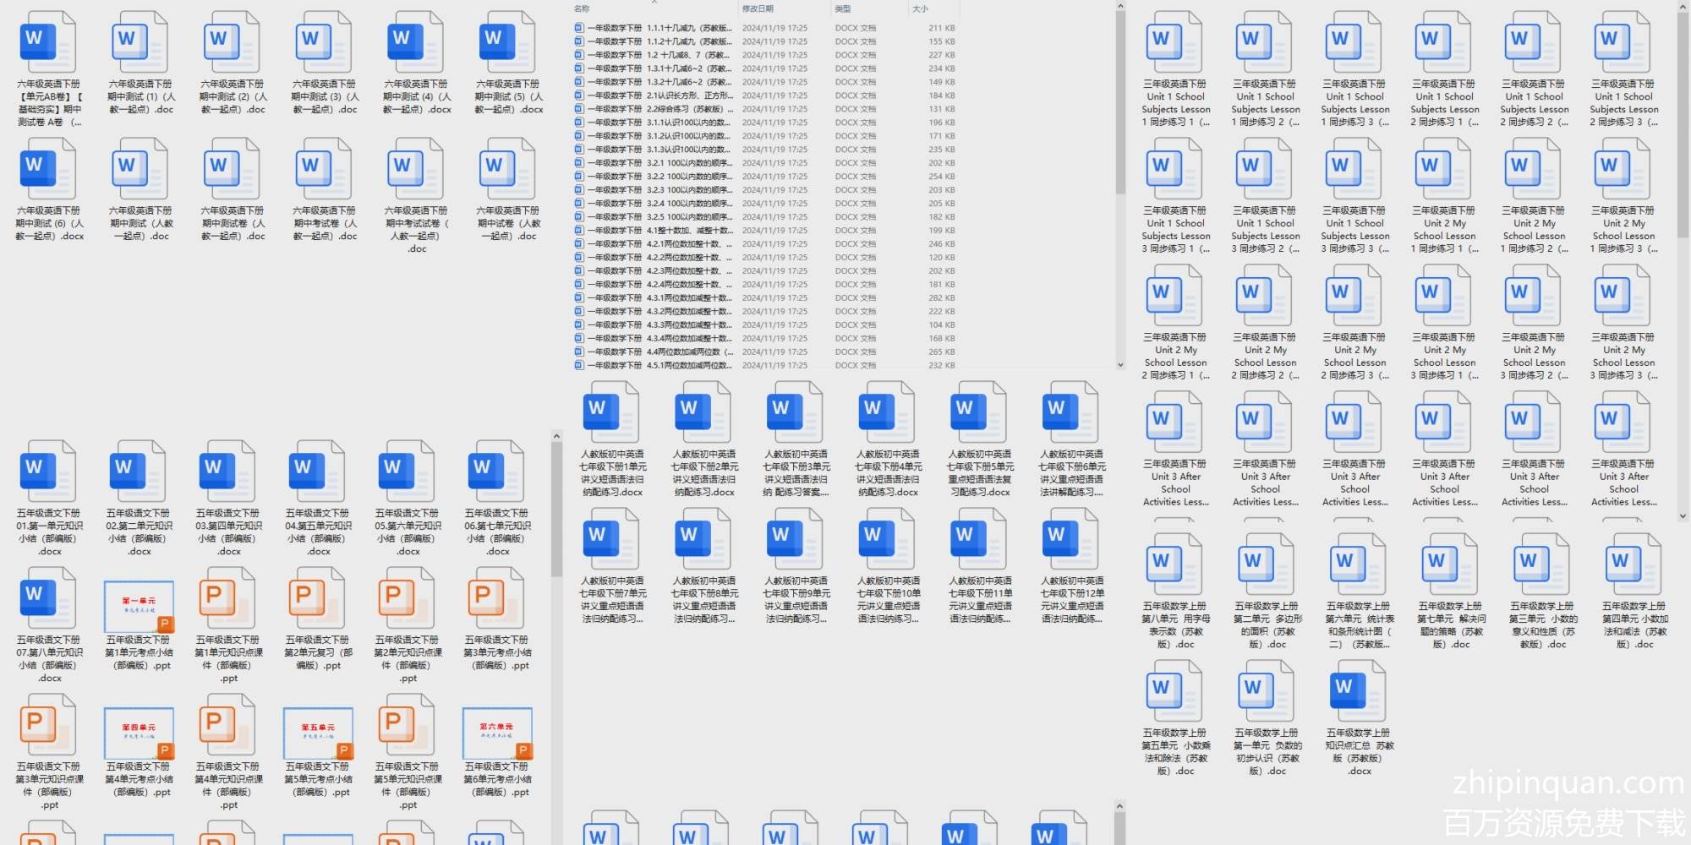1691x845 pixels.
Task: Click scroll-down arrow of 一年级数学下册 file list
Action: [x=1120, y=365]
